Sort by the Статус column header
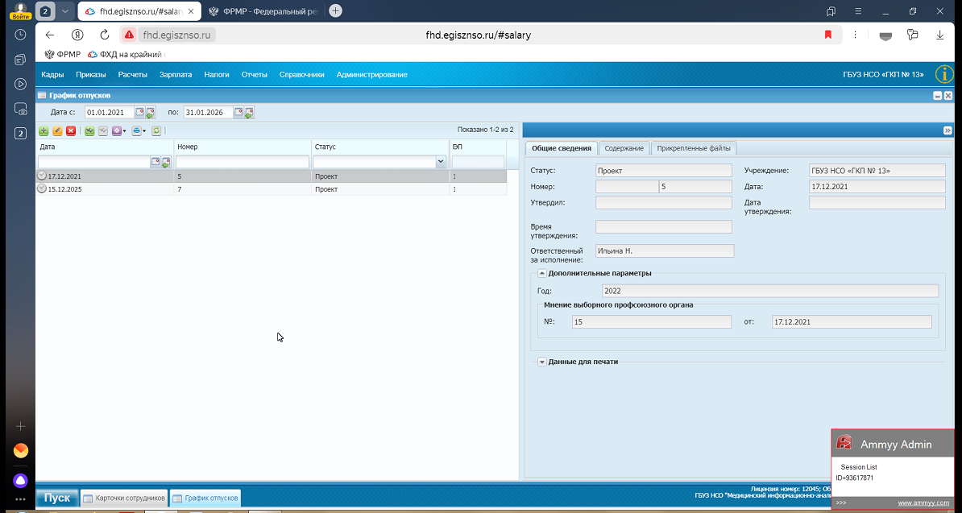The width and height of the screenshot is (962, 513). [379, 147]
